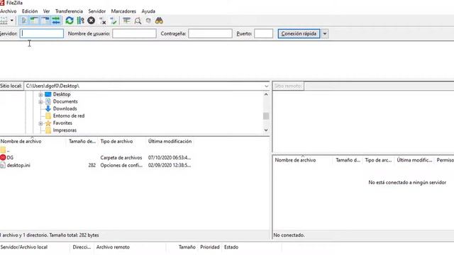This screenshot has width=454, height=255.
Task: Click Tamaño queue column header
Action: [x=187, y=247]
